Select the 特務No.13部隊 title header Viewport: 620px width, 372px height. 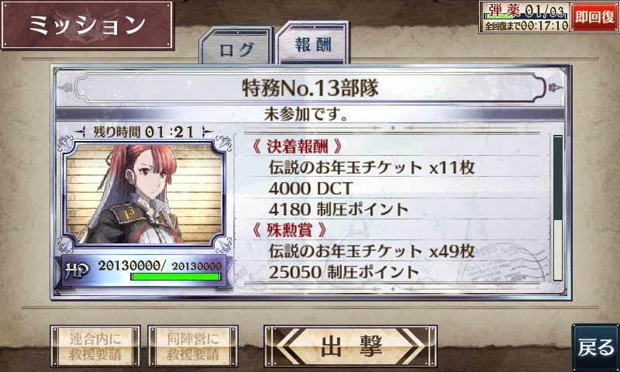(x=310, y=88)
